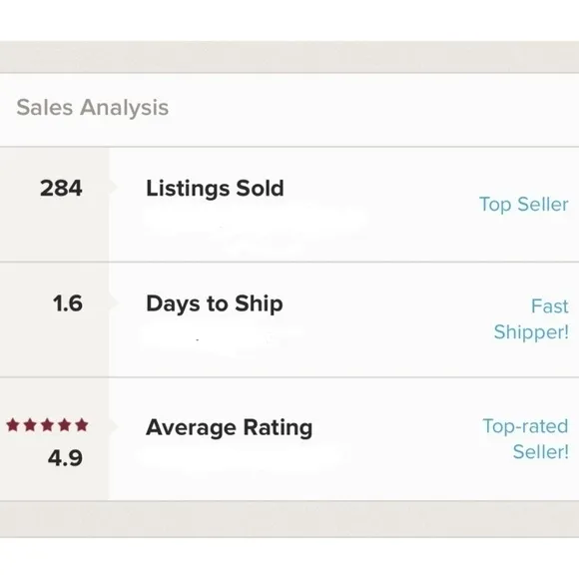The height and width of the screenshot is (579, 579).
Task: Click the arrow notch beside the stars
Action: pos(114,425)
